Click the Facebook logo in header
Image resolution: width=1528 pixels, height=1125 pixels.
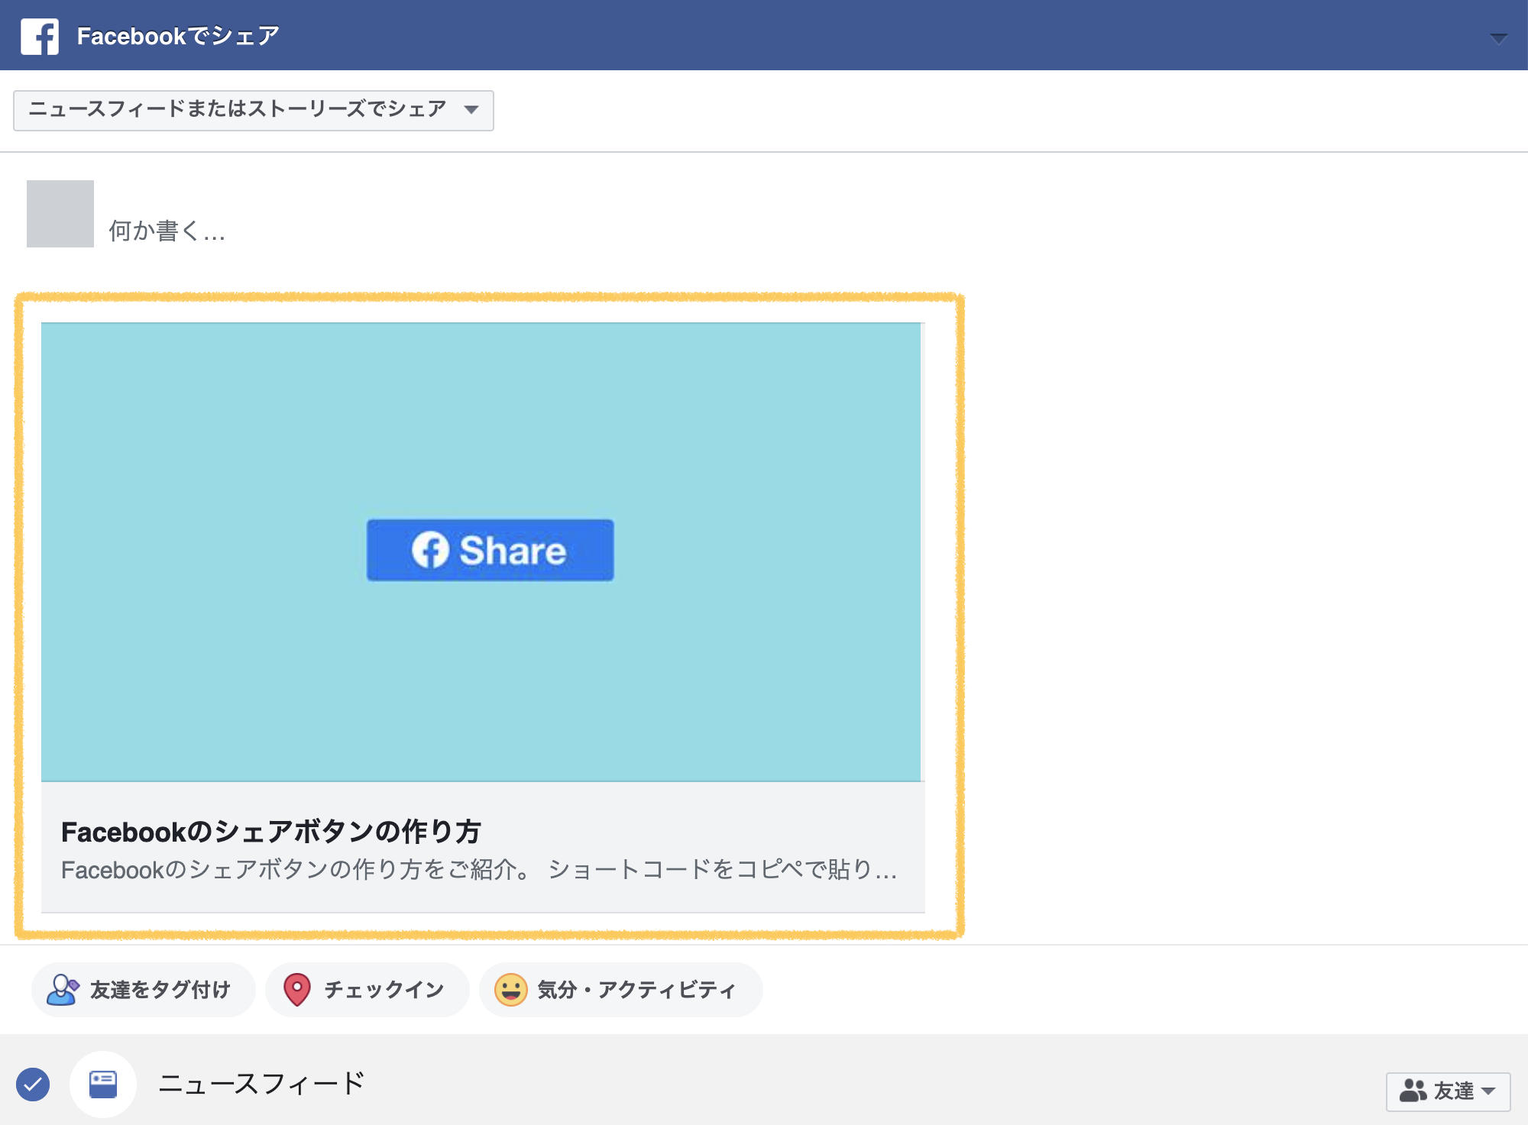[x=40, y=36]
